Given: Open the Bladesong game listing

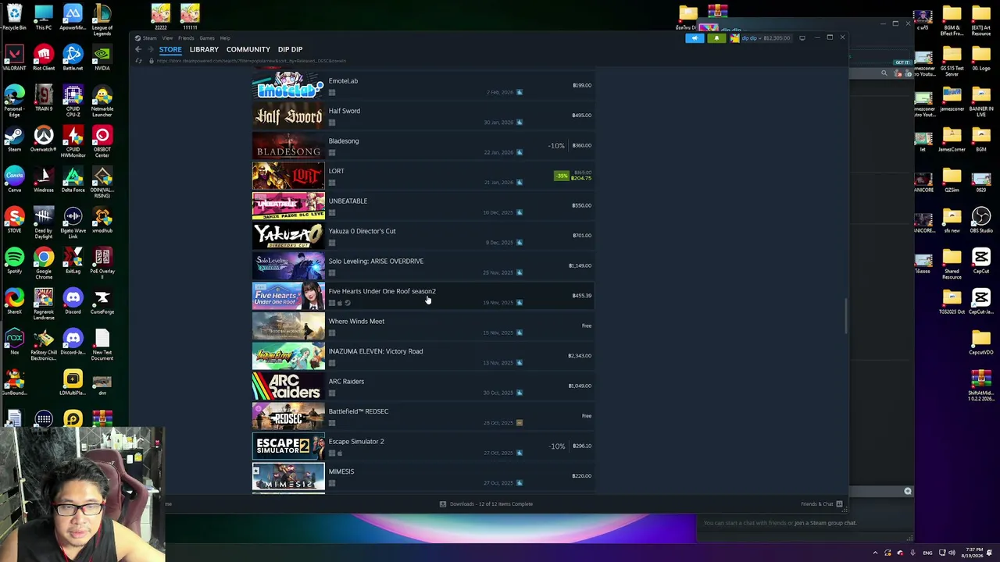Looking at the screenshot, I should (423, 145).
